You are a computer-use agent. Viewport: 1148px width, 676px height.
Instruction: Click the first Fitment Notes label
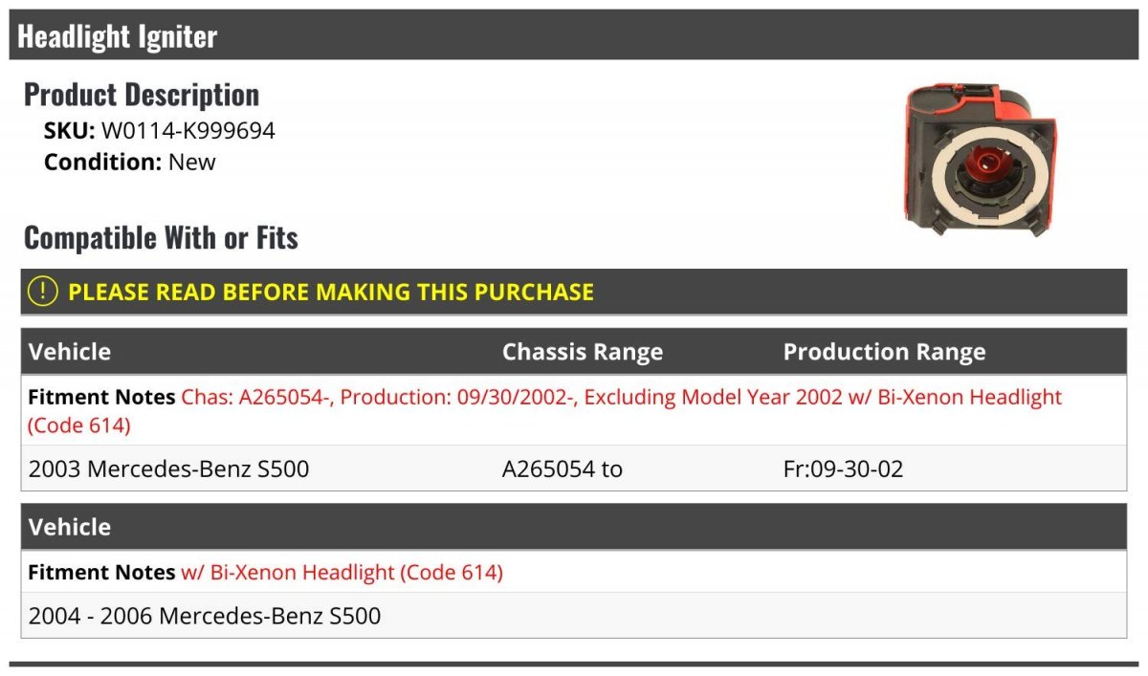101,397
